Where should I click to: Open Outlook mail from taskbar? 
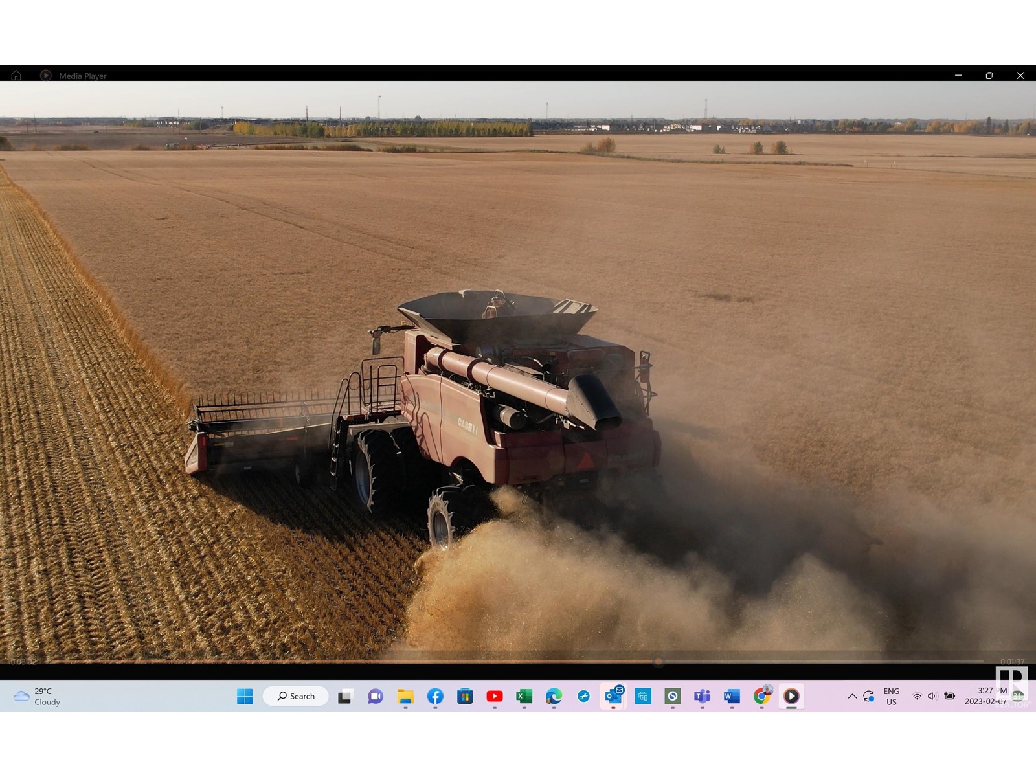click(613, 696)
